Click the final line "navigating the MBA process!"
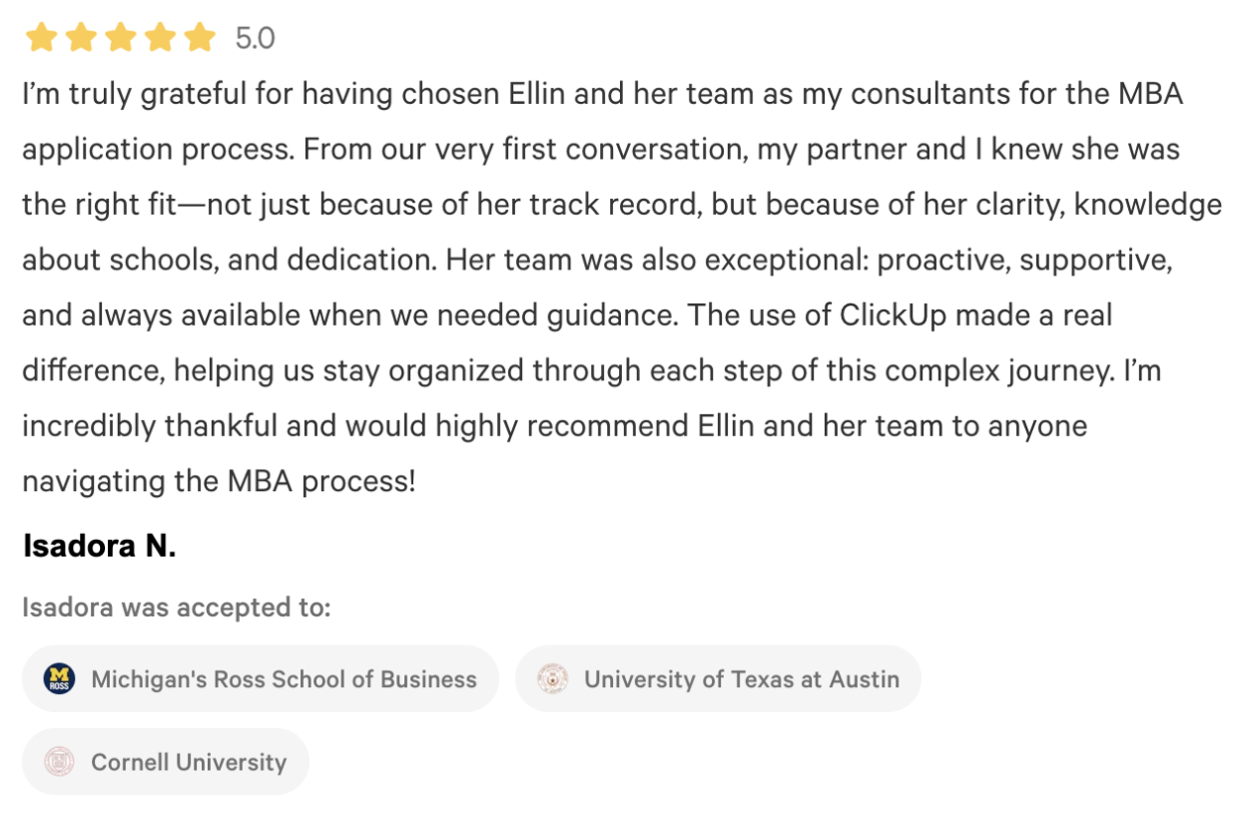This screenshot has height=818, width=1238. pyautogui.click(x=219, y=481)
